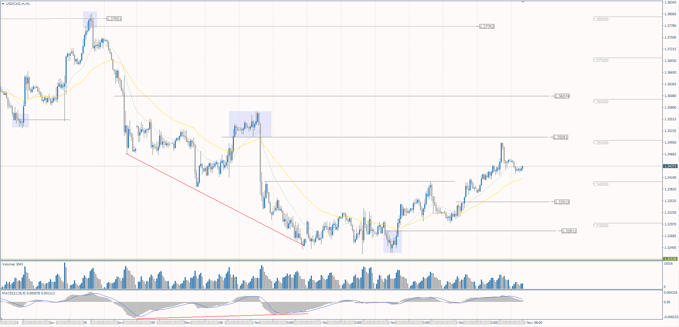Click the 2022.11.22 00:00 date marker
679x327 pixels.
click(511, 323)
